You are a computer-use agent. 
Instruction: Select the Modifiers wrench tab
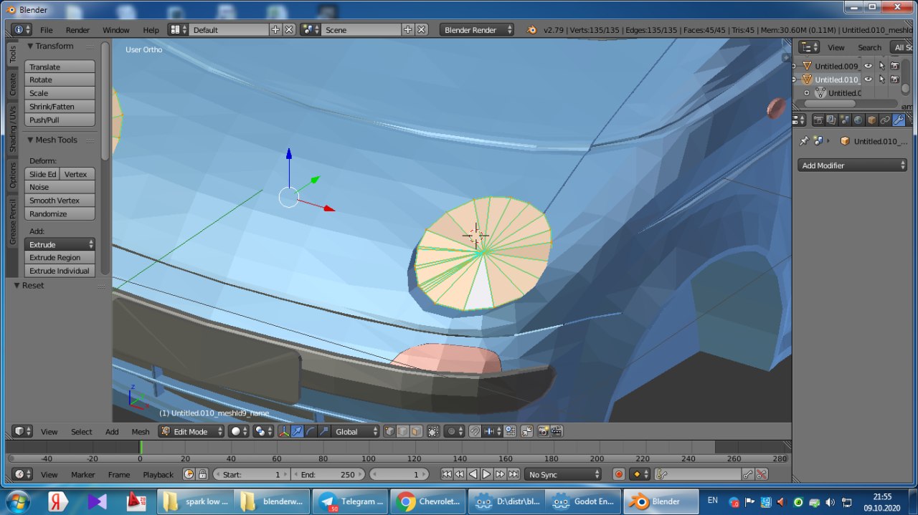[x=899, y=120]
